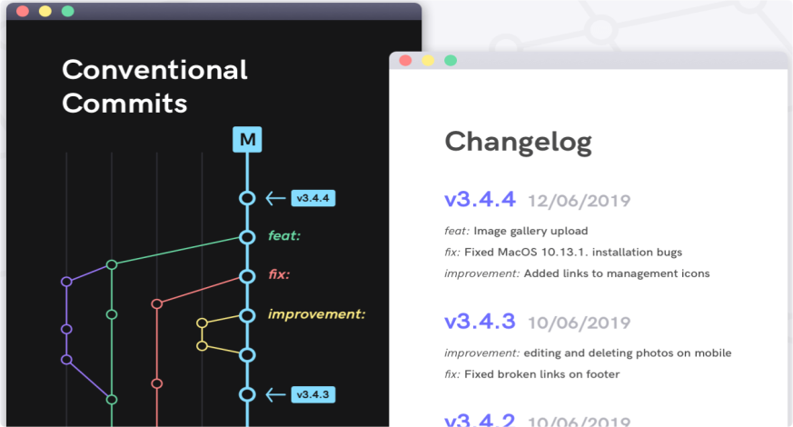Screen dimensions: 793x427
Task: Select the v3.4.3 tag label in commit graph
Action: (x=313, y=394)
